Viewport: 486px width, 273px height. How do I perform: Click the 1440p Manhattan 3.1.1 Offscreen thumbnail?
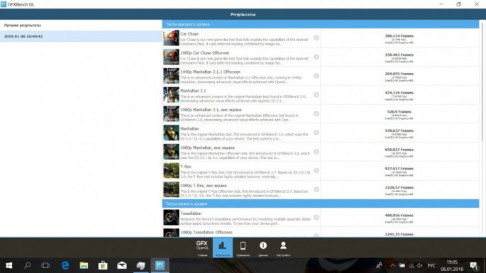coord(171,76)
